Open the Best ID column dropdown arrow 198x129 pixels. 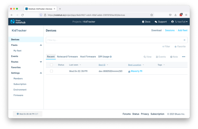click(107, 65)
